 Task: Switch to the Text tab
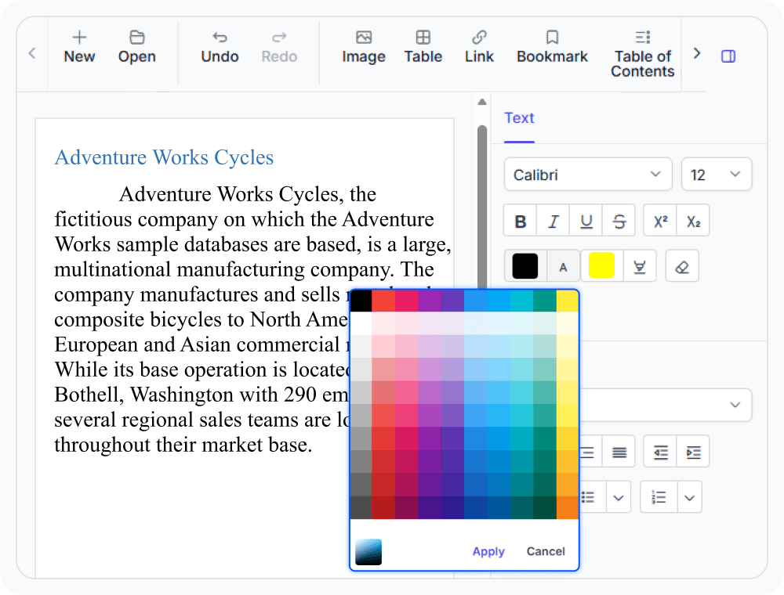[x=519, y=118]
